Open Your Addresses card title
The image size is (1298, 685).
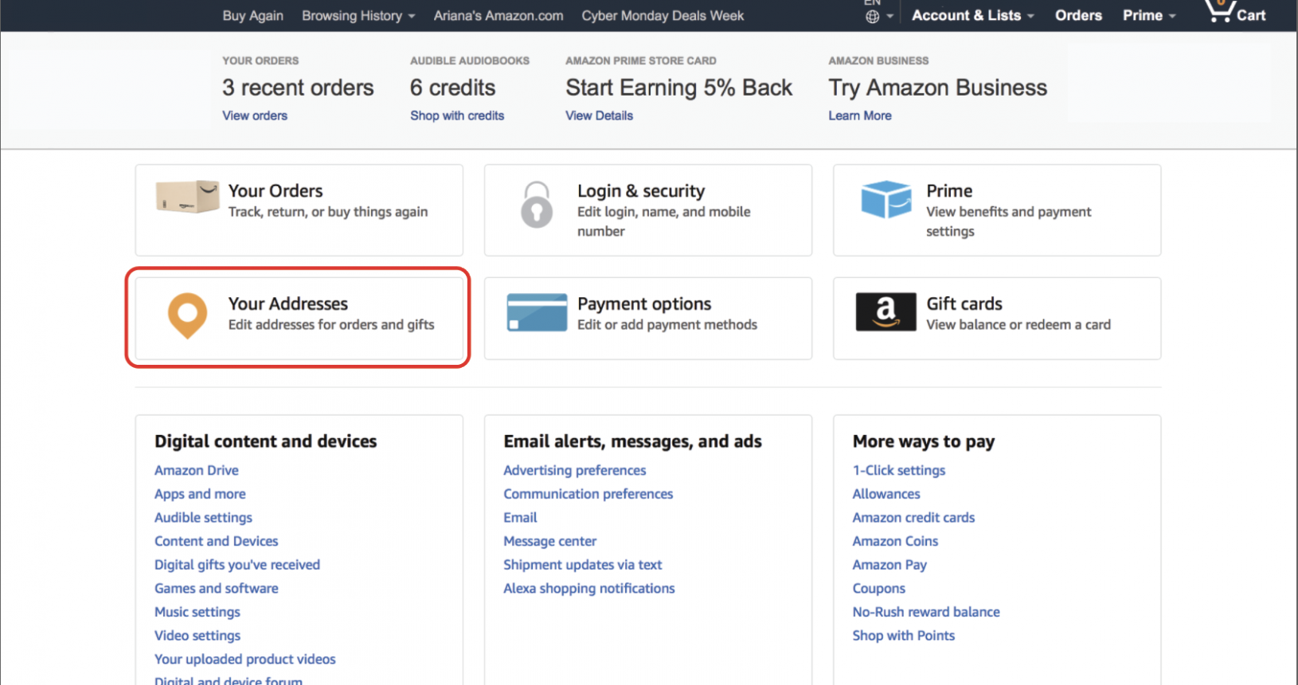(x=288, y=304)
